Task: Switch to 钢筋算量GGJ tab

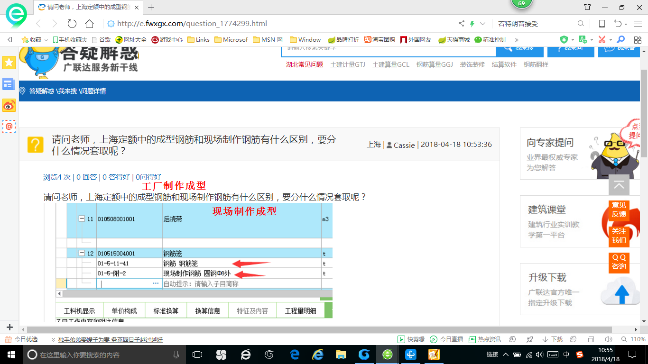Action: tap(435, 64)
